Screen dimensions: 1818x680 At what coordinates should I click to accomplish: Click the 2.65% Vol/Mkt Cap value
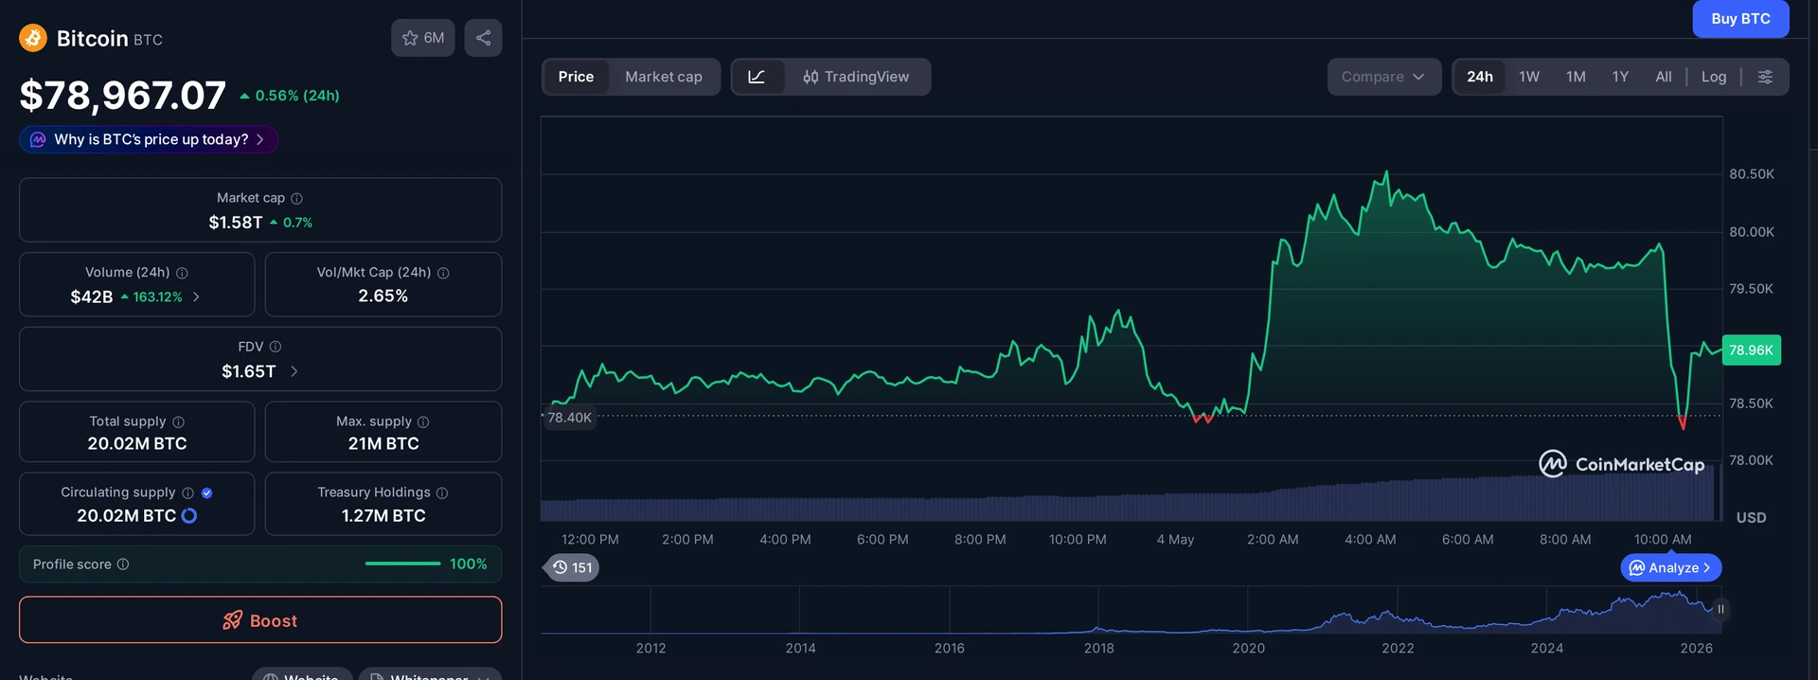pyautogui.click(x=383, y=296)
